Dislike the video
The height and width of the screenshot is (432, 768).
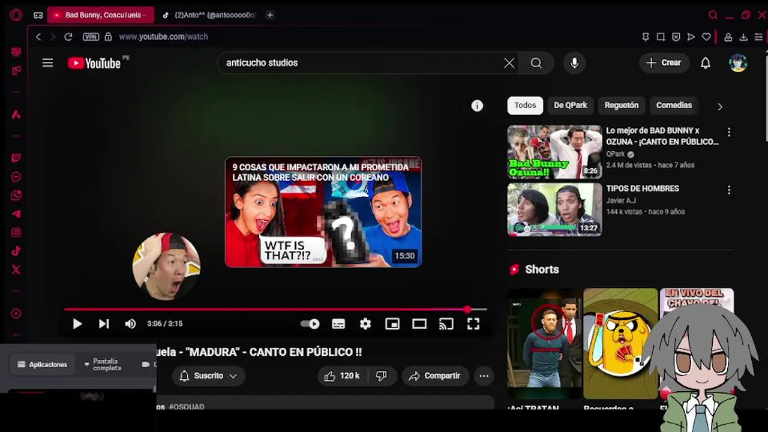point(382,376)
